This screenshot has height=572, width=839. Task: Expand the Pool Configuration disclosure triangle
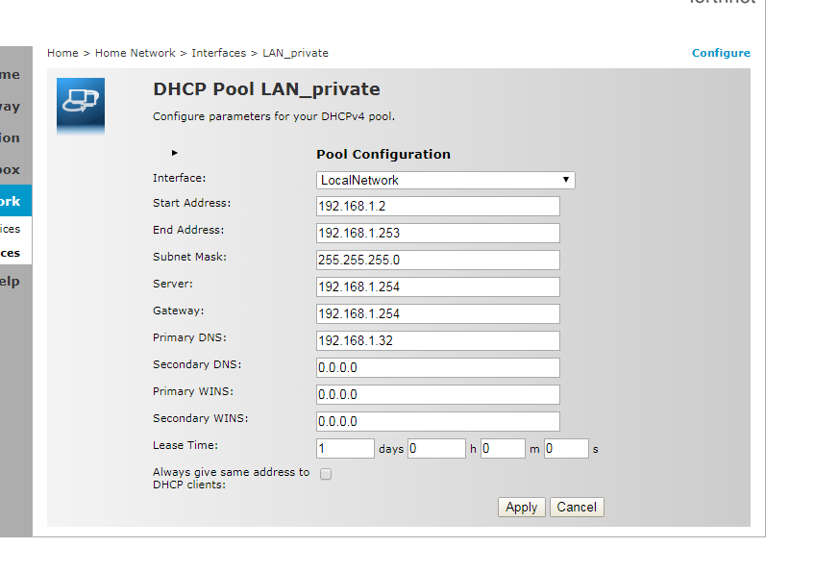pyautogui.click(x=174, y=152)
